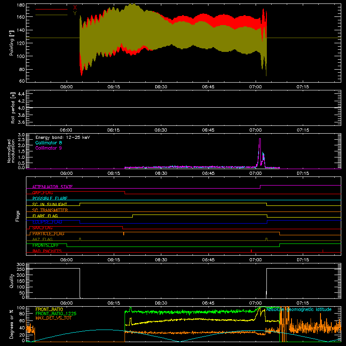Select the SAA_FLAG label

point(42,227)
